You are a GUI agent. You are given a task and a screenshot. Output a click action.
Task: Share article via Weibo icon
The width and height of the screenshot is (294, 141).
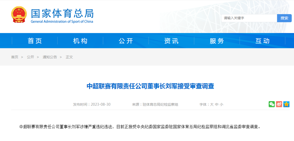pos(279,104)
